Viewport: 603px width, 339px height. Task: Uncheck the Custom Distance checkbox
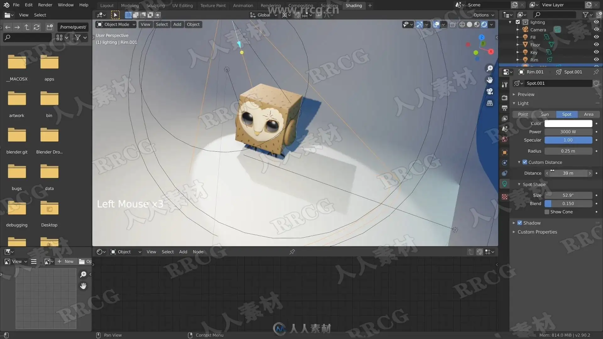pyautogui.click(x=525, y=162)
